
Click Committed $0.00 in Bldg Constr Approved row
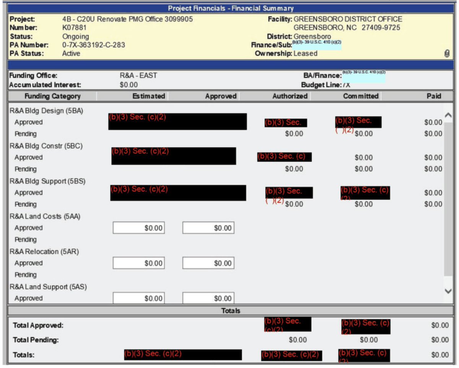[x=363, y=157]
